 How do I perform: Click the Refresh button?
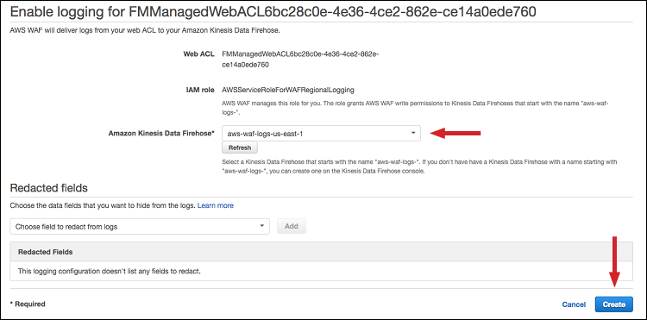(x=239, y=147)
